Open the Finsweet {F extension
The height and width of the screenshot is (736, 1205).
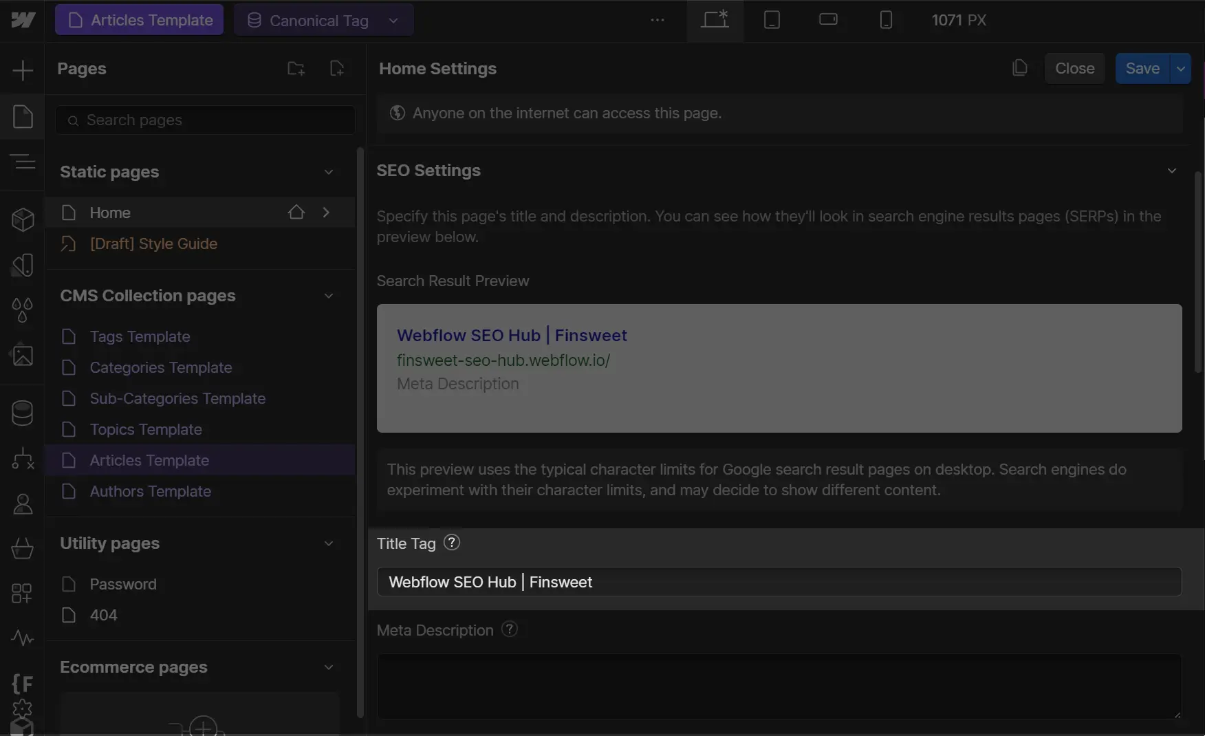[23, 683]
